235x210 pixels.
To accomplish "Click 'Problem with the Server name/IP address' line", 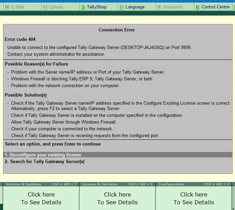I will tap(88, 72).
